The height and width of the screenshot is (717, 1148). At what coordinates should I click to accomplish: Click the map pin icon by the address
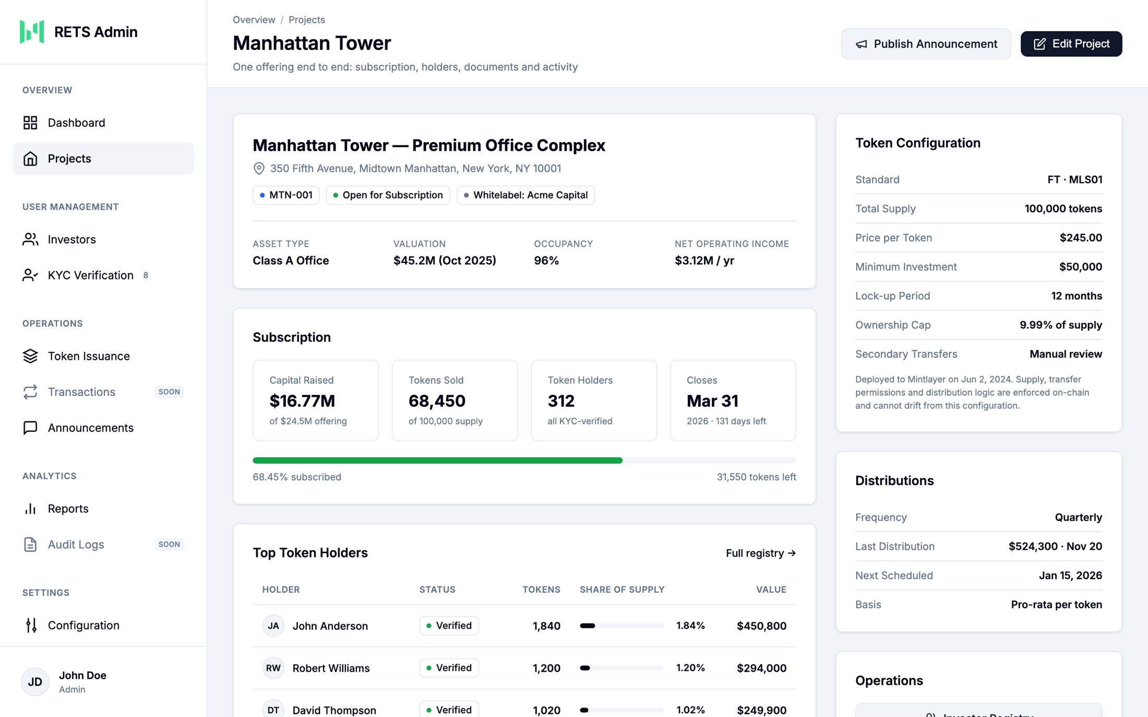259,168
